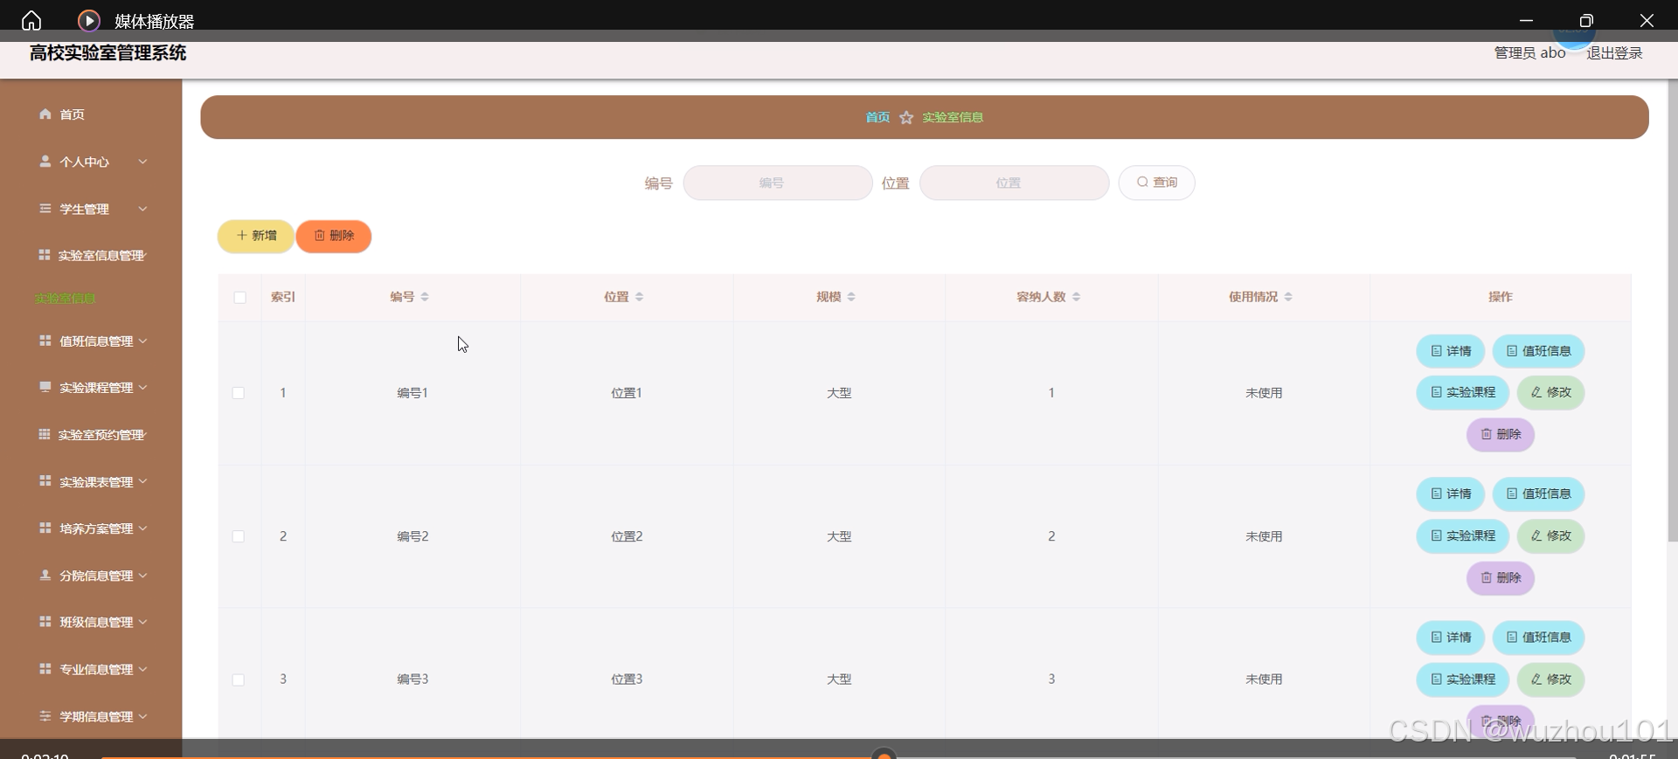The width and height of the screenshot is (1678, 759).
Task: Click the home icon in media player title bar
Action: point(31,20)
